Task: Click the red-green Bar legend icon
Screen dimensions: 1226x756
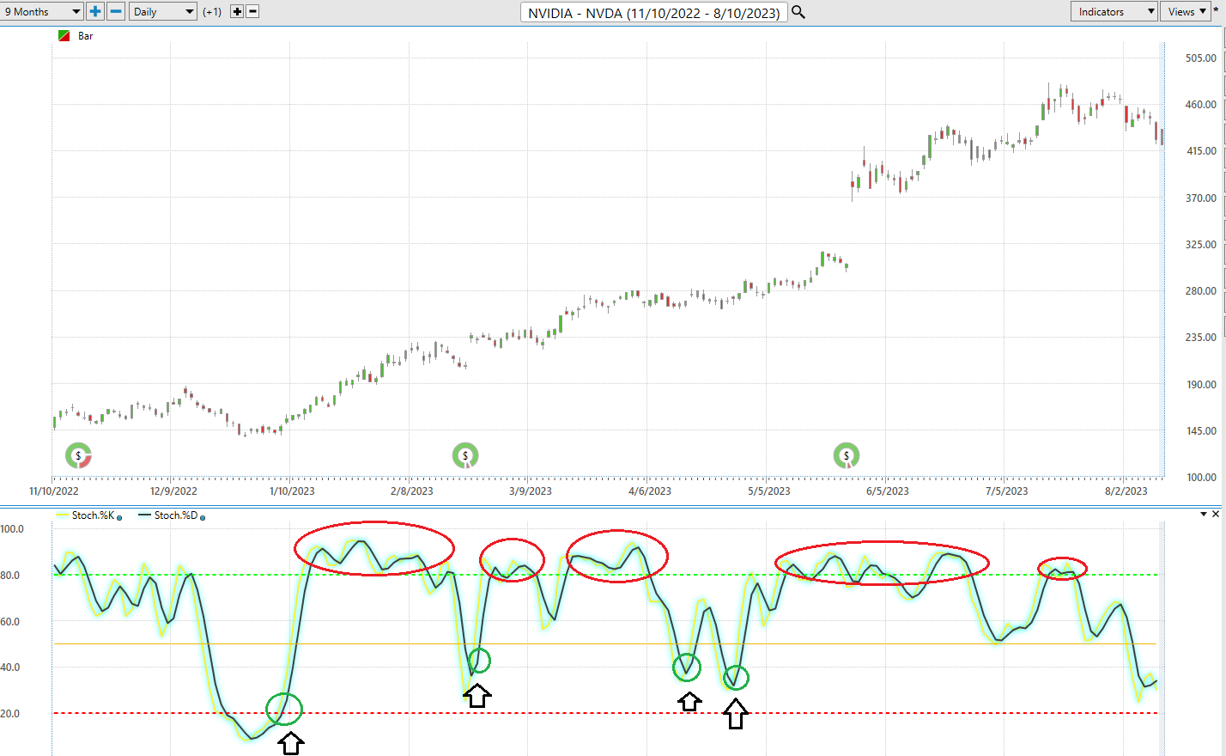Action: 64,36
